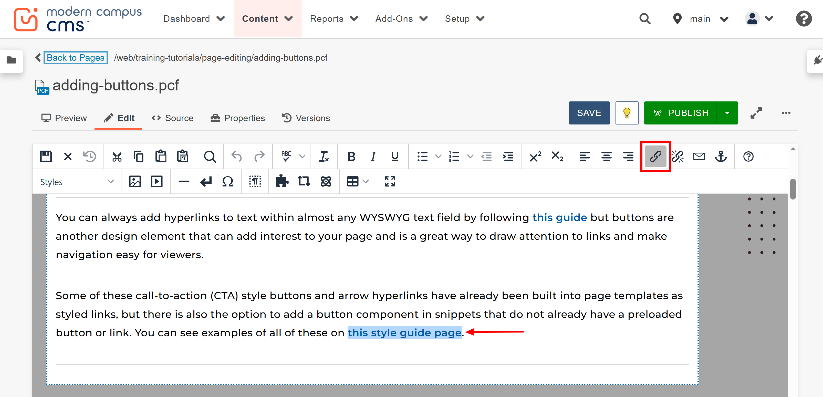The height and width of the screenshot is (397, 823).
Task: Click the Insert Asset icon
Action: pyautogui.click(x=304, y=181)
